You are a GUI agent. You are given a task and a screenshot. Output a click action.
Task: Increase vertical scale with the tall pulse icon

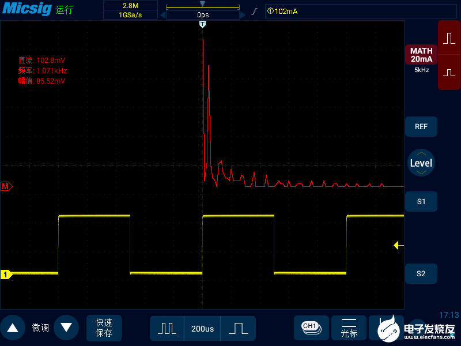coord(449,38)
